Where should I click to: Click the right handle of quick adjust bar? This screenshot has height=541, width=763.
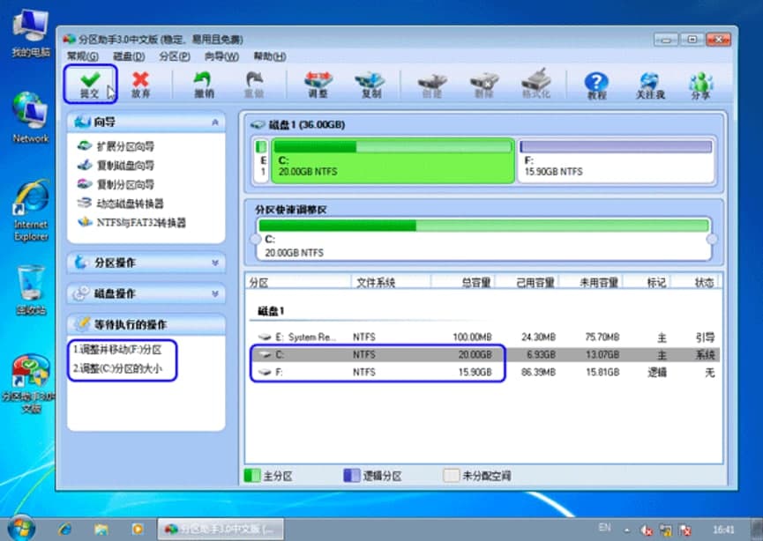coord(712,239)
